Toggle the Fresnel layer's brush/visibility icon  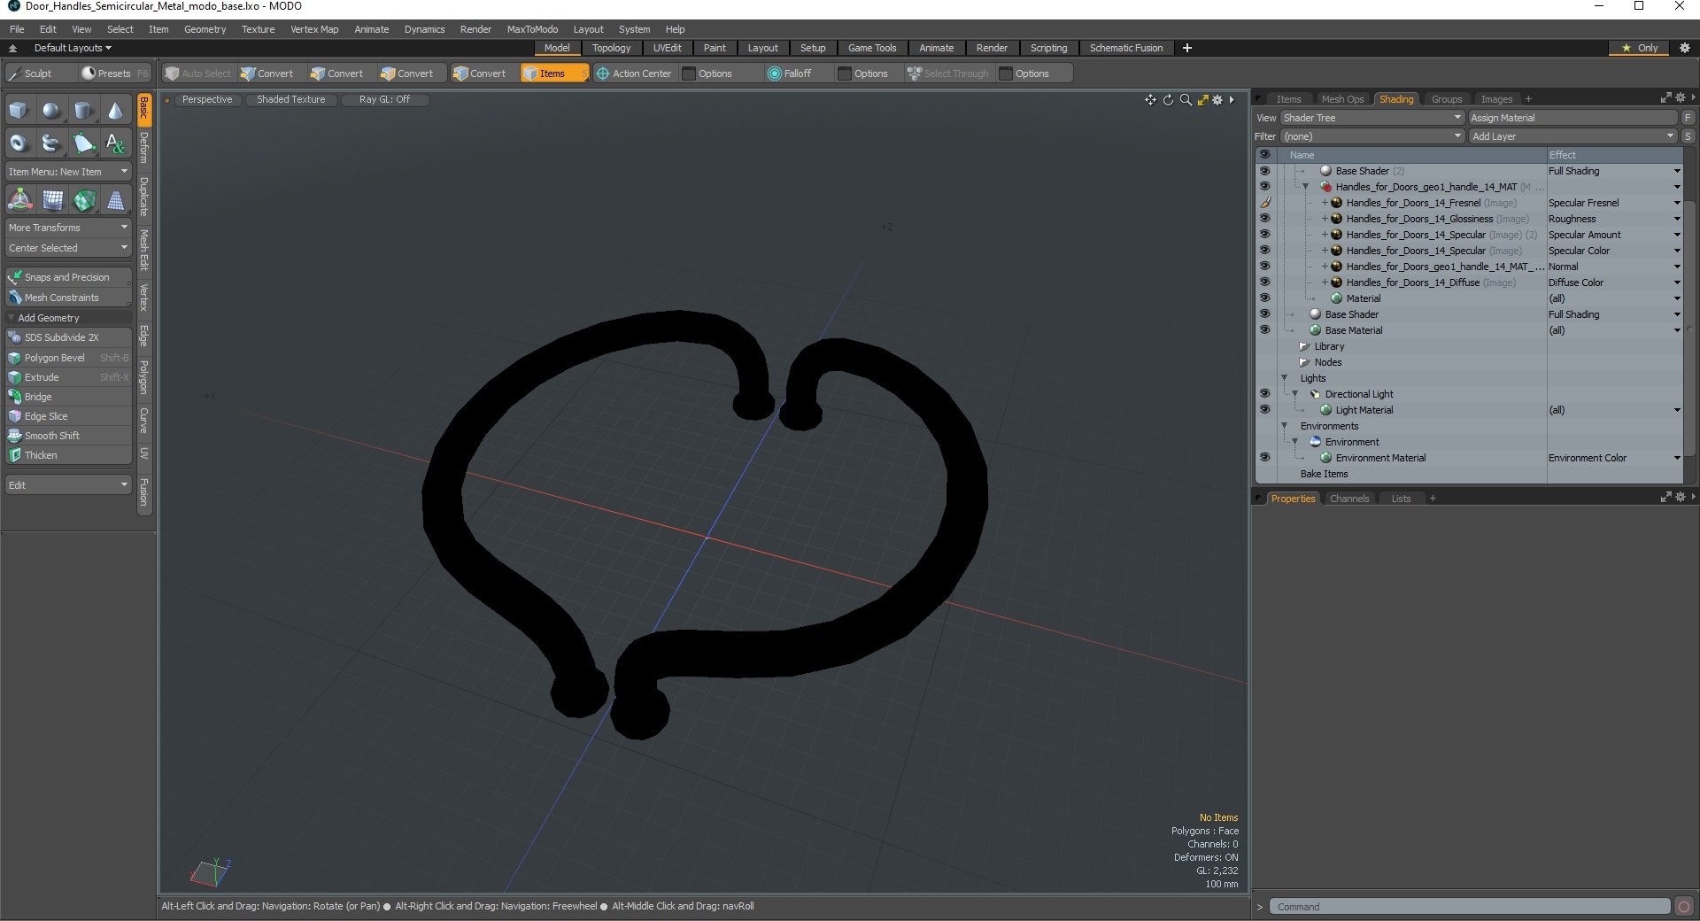pyautogui.click(x=1264, y=203)
